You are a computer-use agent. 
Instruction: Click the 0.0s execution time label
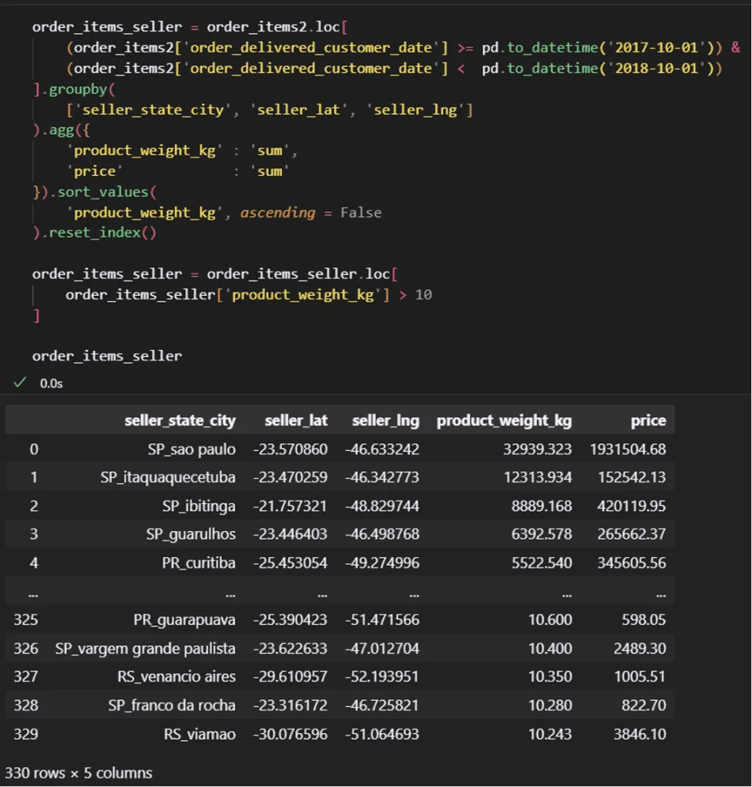tap(51, 384)
